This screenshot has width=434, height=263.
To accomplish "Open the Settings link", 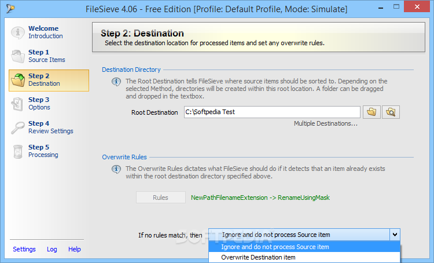I will coord(24,249).
